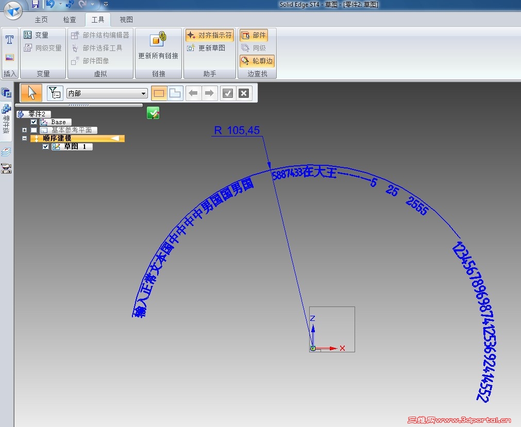Open the layers docking pane icon
Viewport: 521px width, 427px height.
(6, 152)
